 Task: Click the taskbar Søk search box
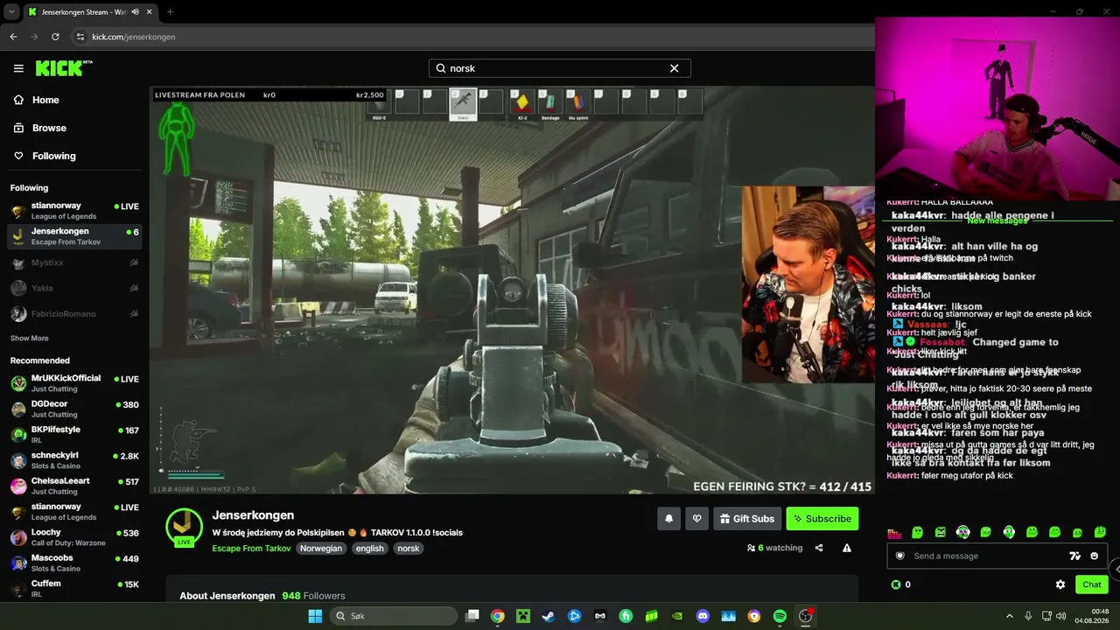394,616
